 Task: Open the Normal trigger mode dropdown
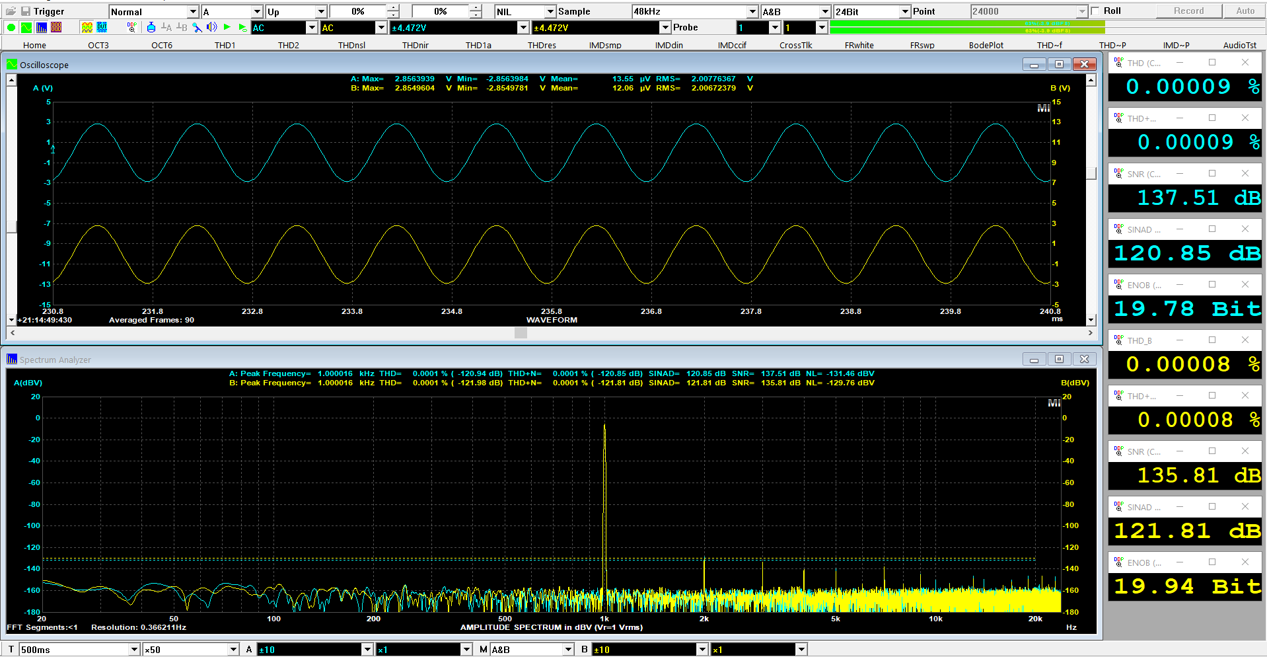[x=154, y=12]
